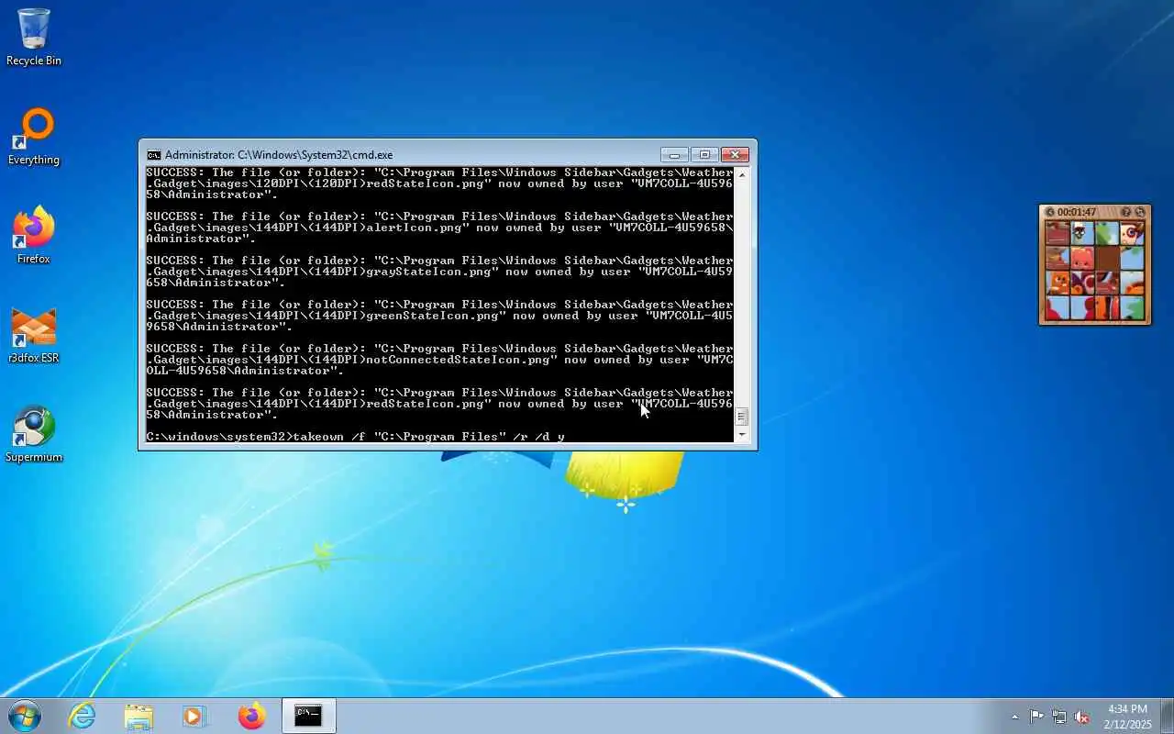This screenshot has width=1174, height=734.
Task: Click the network tray icon
Action: click(x=1059, y=717)
